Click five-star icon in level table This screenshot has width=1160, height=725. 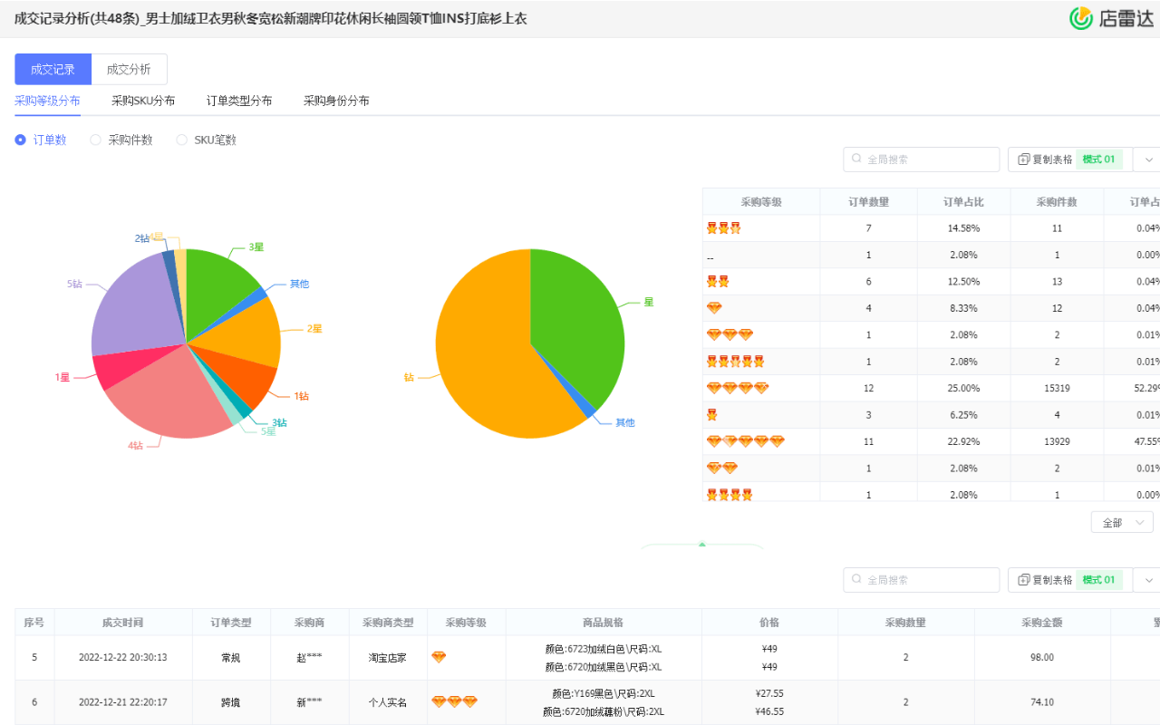point(735,362)
